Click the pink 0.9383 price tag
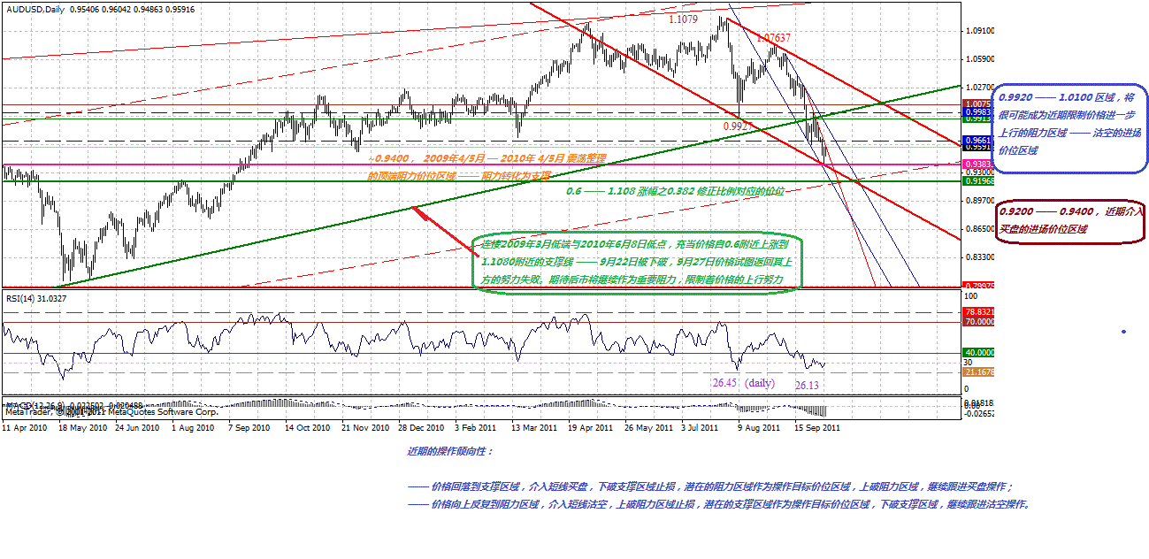 point(977,165)
